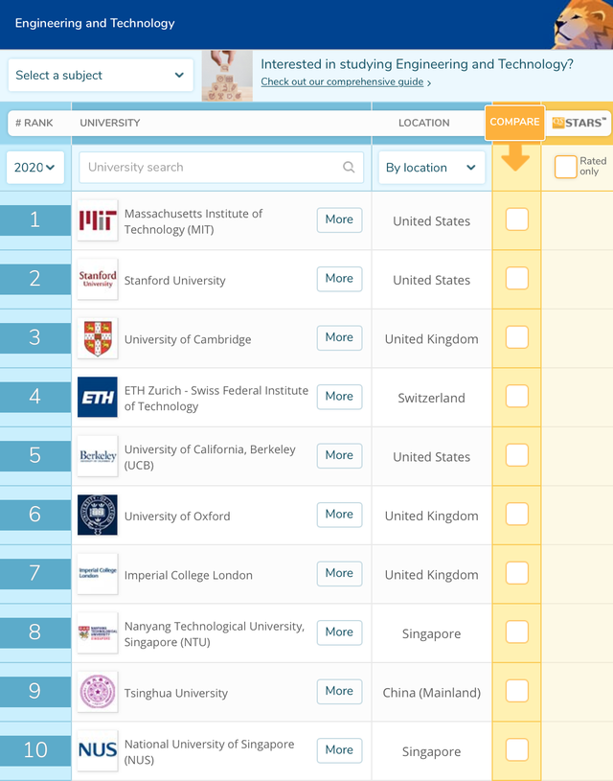
Task: Tick compare checkbox for Stanford University
Action: coord(517,278)
